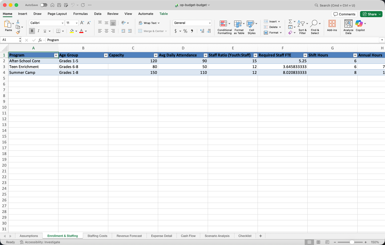Toggle bold formatting
This screenshot has height=245, width=385.
coord(32,31)
